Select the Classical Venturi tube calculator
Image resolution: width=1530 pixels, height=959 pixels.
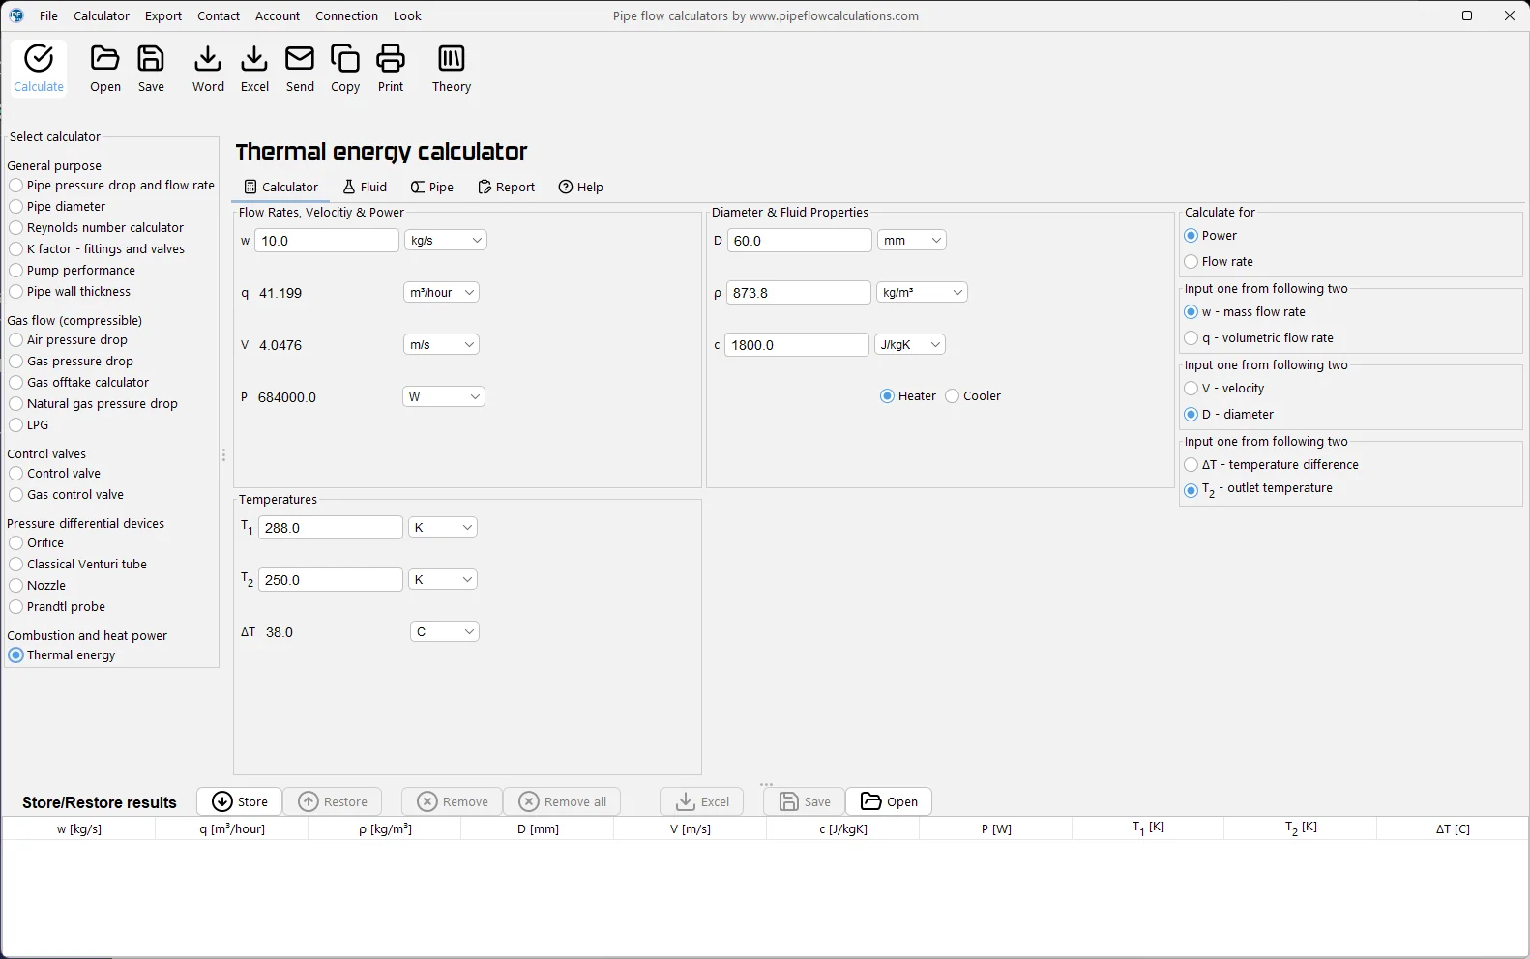click(x=78, y=565)
